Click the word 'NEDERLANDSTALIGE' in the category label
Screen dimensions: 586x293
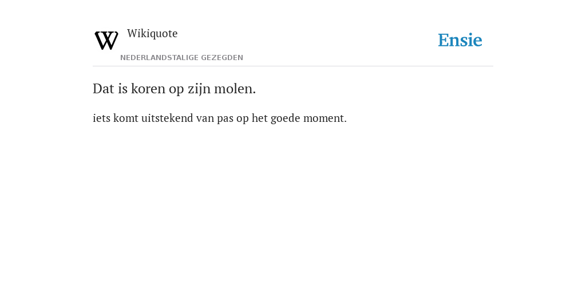coord(160,58)
